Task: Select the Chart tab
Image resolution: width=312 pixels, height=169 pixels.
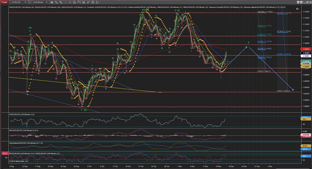Action: point(4,2)
